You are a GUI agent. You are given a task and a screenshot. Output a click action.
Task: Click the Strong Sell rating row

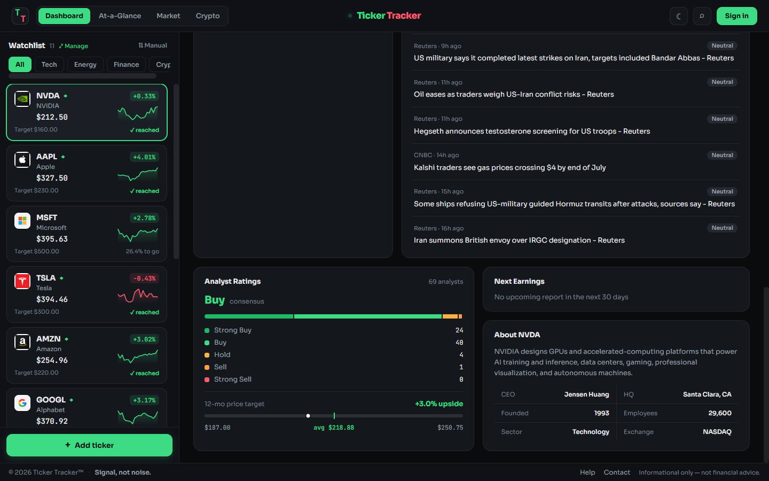(x=334, y=379)
